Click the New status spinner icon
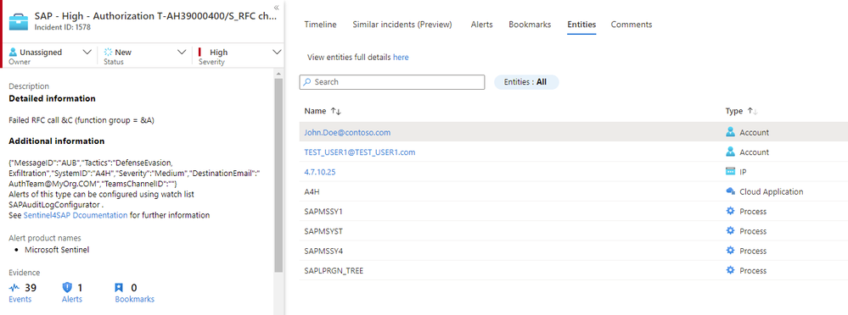 (x=108, y=52)
